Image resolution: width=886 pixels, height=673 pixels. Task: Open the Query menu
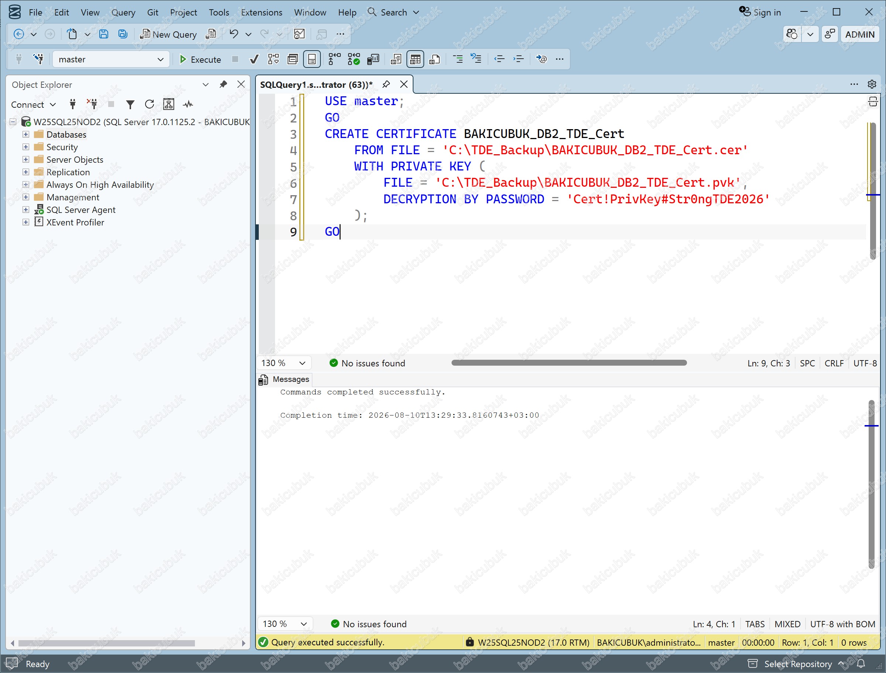(x=123, y=13)
